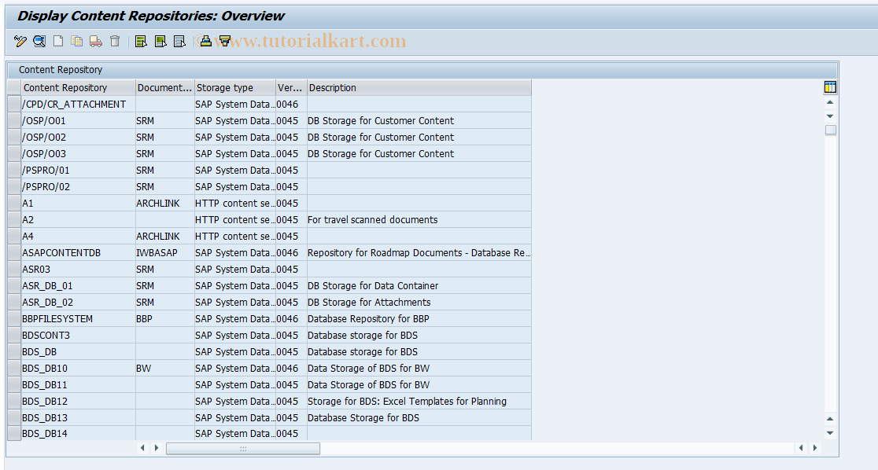Open the table column configuration icon
Screen dimensions: 878x470
(x=830, y=87)
